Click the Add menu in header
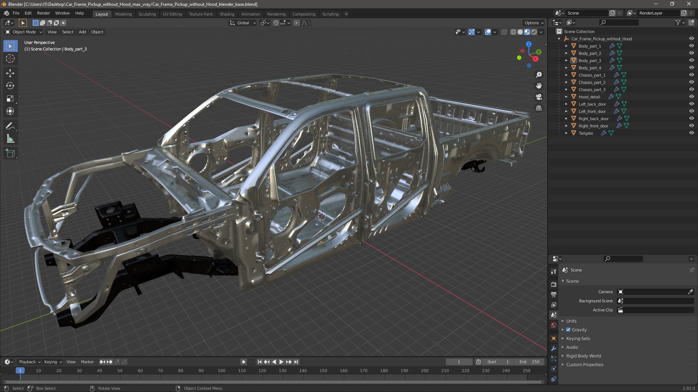The height and width of the screenshot is (392, 698). (82, 32)
